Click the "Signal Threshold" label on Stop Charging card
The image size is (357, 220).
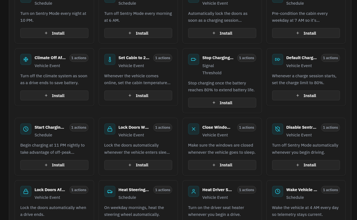coord(212,69)
